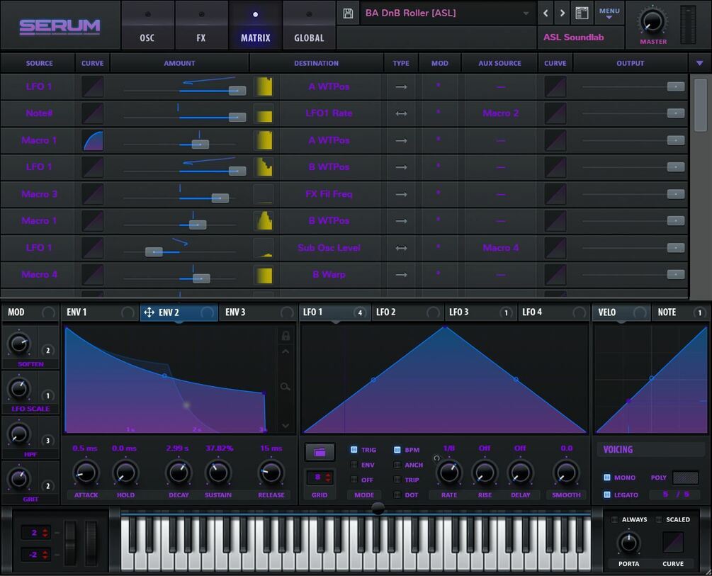Click the ATTACK knob
712x576 pixels.
(x=85, y=473)
